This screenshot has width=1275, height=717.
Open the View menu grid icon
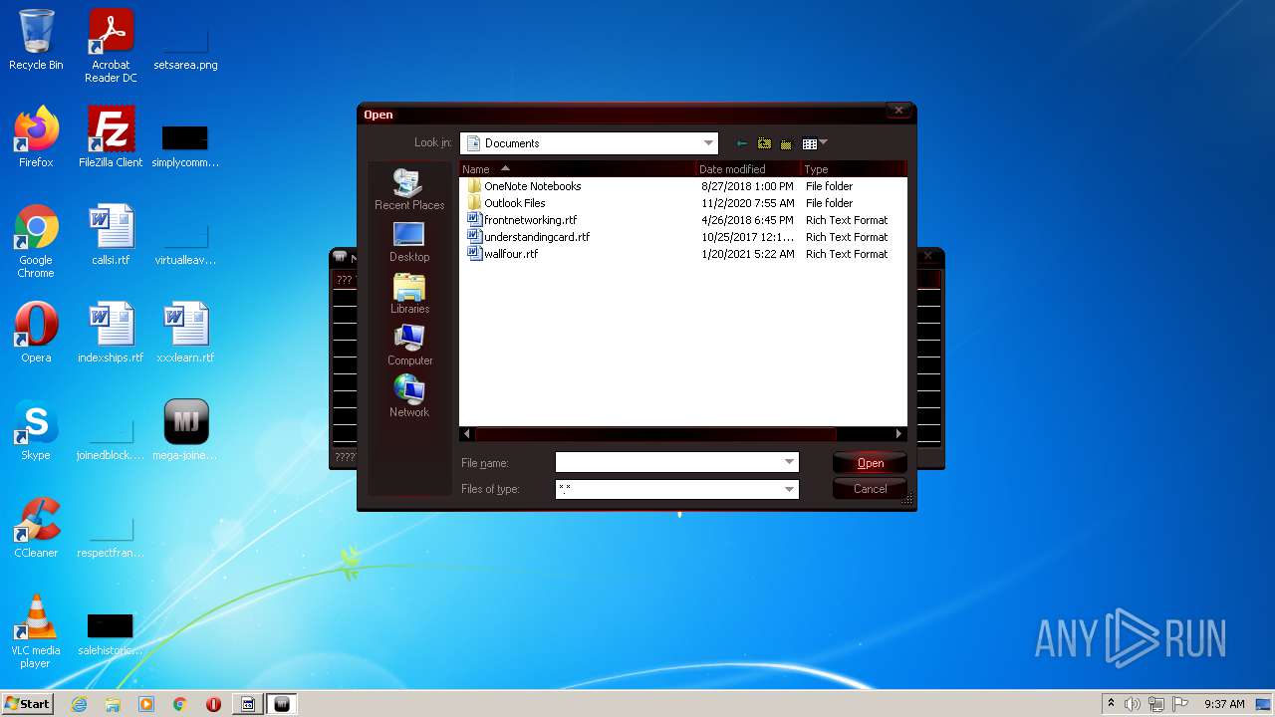point(810,143)
